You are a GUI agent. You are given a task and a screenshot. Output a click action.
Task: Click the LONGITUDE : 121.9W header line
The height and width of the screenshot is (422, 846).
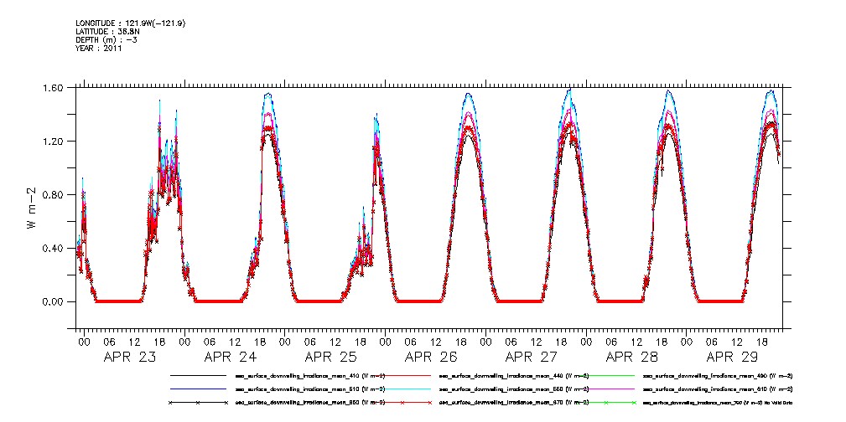[132, 23]
